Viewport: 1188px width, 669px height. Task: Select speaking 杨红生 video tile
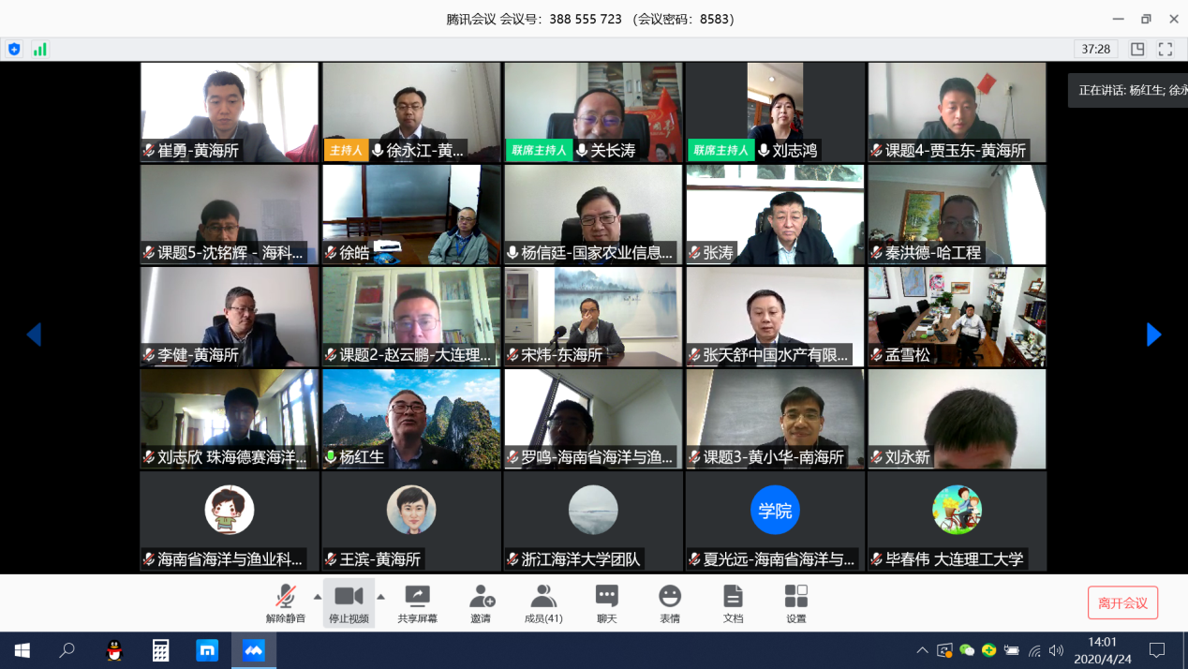[411, 419]
